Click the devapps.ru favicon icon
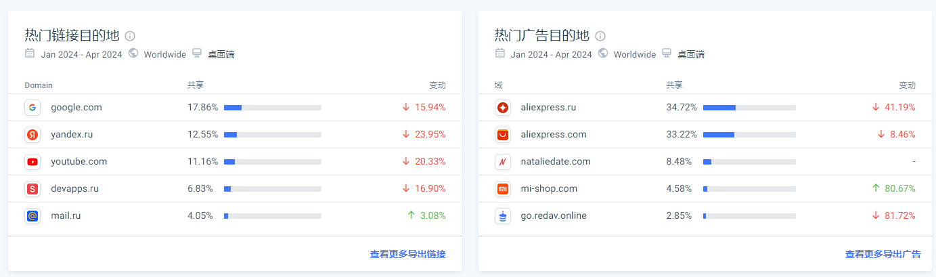936x277 pixels. click(32, 189)
